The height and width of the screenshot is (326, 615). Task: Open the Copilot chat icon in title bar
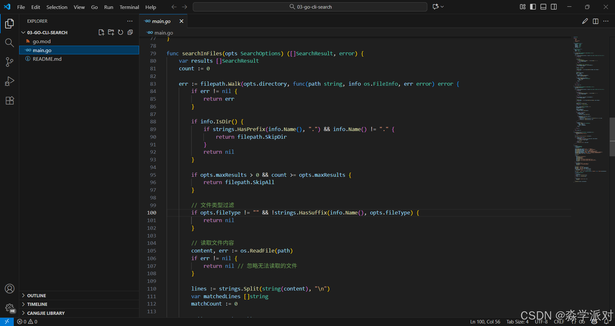tap(436, 7)
